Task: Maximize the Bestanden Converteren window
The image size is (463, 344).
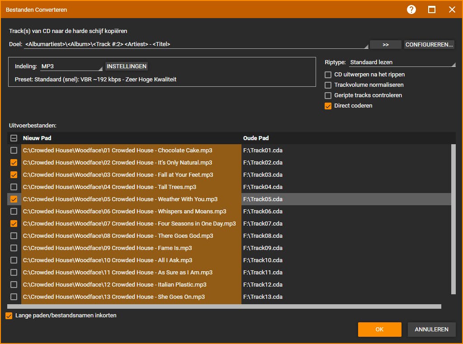Action: pyautogui.click(x=432, y=9)
